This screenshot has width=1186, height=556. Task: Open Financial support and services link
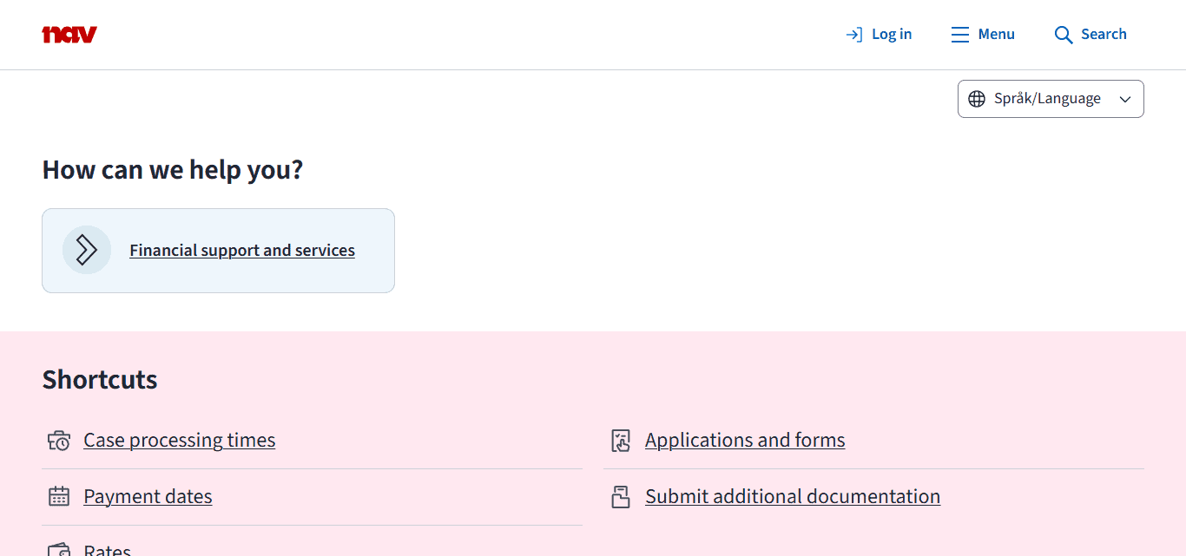coord(242,251)
